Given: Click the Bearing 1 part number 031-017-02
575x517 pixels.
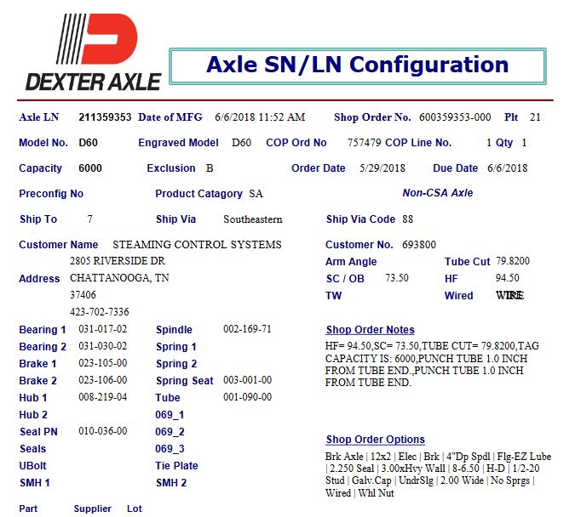Looking at the screenshot, I should 103,329.
